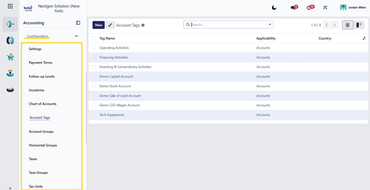Open the apps grid menu
Screen dimensions: 370x190
coord(10,6)
